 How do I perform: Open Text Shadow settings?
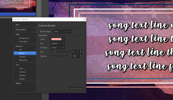click(23, 75)
